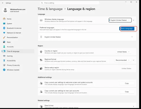Image resolution: width=141 pixels, height=109 pixels.
Task: Click the user avatar icon
Action: pyautogui.click(x=5, y=10)
